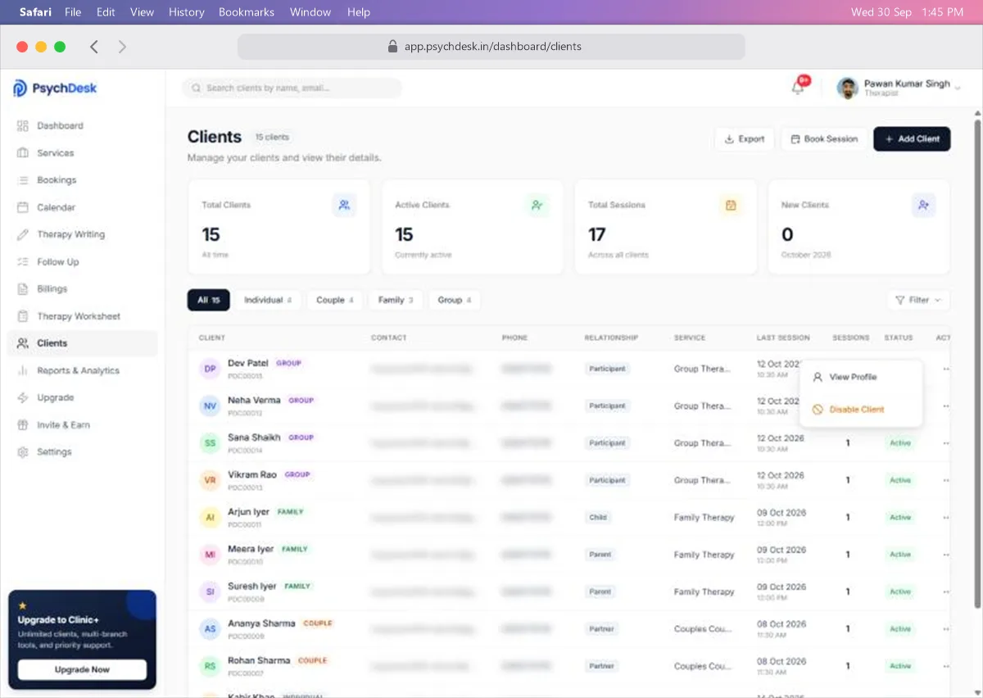Open actions menu for Suresh Iyer

946,591
